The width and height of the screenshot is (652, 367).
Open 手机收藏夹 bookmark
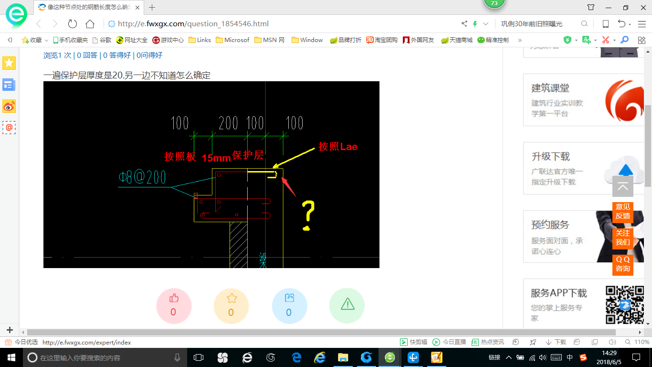[x=70, y=40]
